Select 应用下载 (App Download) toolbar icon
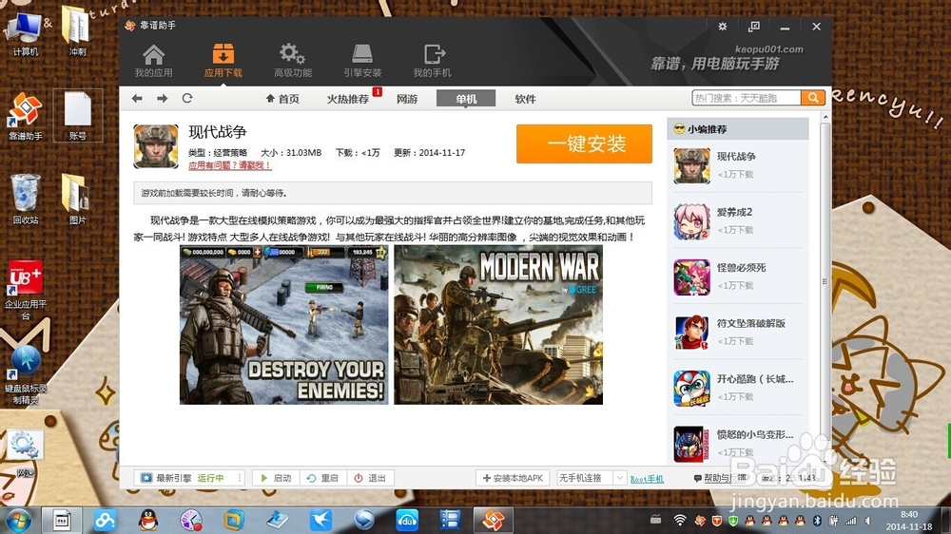Screen dimensions: 951x534 [223, 61]
